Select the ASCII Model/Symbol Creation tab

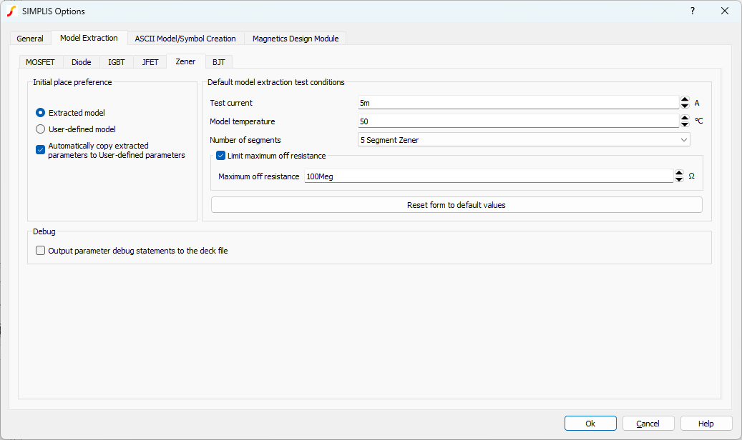coord(185,39)
